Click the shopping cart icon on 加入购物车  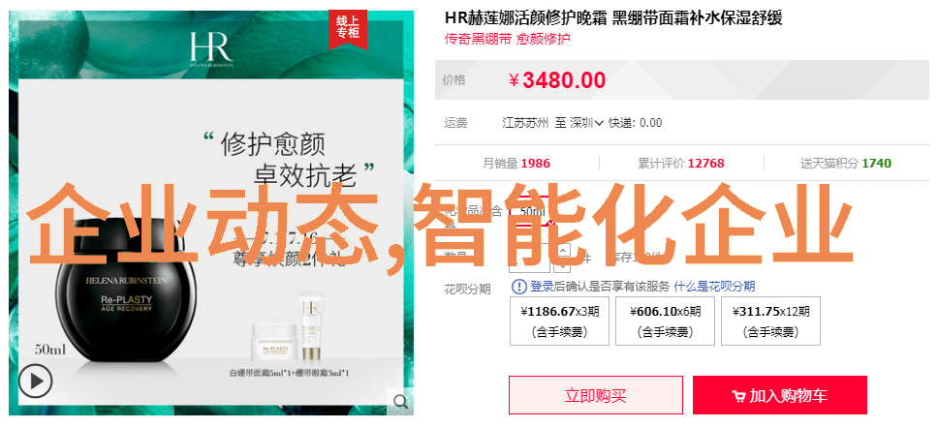(738, 396)
